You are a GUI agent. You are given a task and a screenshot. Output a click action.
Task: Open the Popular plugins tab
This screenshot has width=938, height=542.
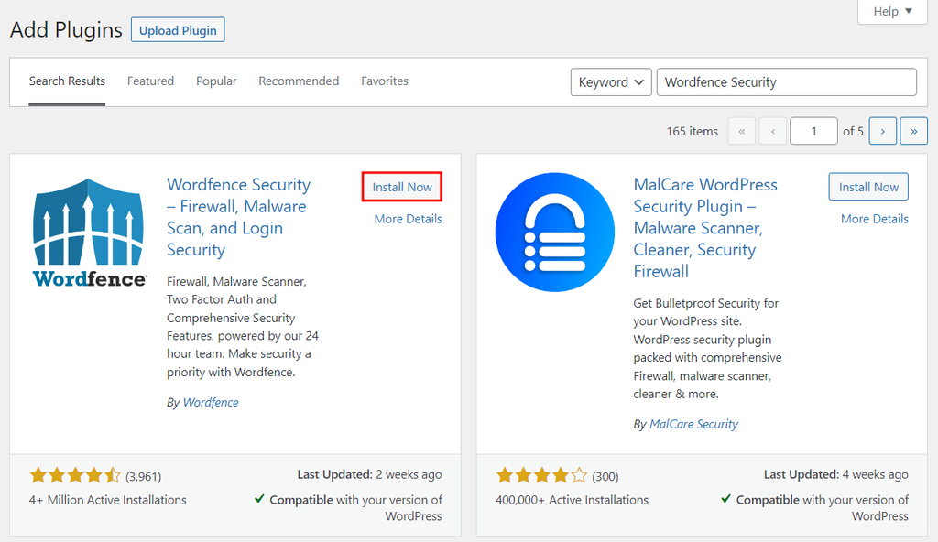(216, 81)
